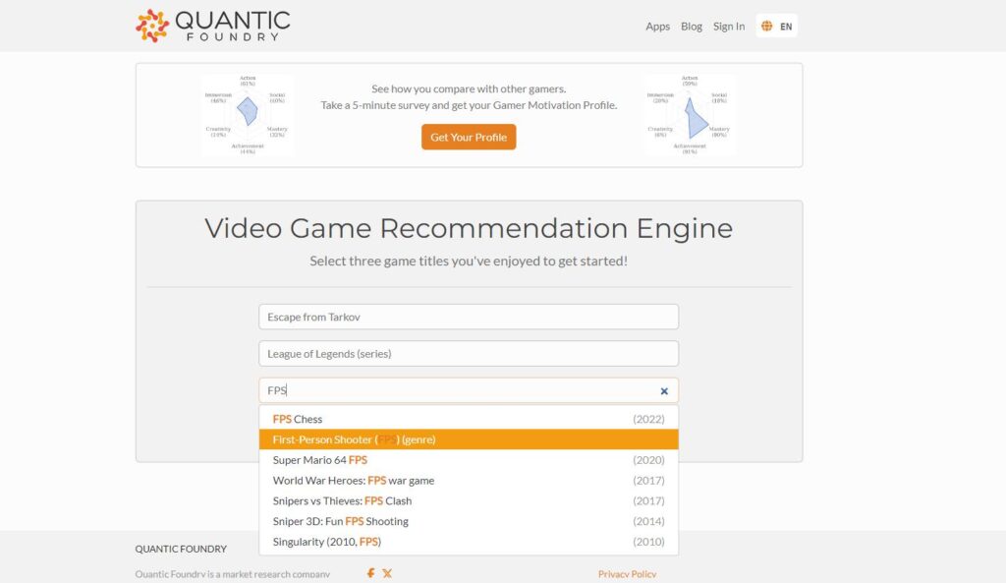The height and width of the screenshot is (583, 1006).
Task: Click the Quantic Foundry logo
Action: (x=212, y=26)
